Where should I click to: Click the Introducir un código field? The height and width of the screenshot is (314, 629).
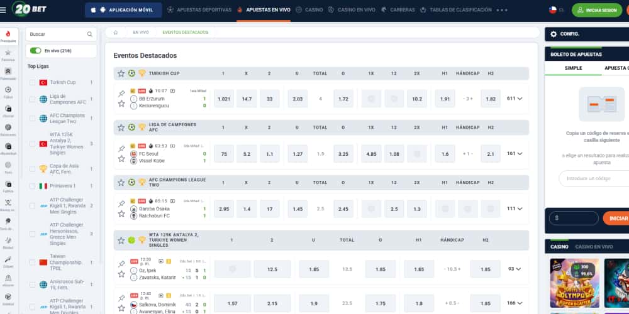594,178
